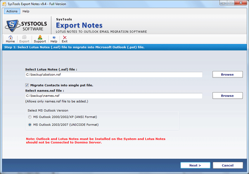Click the names.nsf path field
The image size is (249, 174).
pos(114,96)
